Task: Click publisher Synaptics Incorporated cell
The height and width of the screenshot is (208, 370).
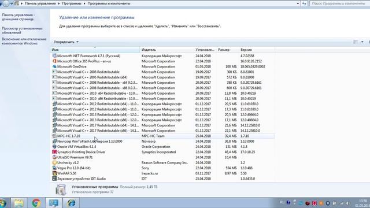Action: coord(158,152)
